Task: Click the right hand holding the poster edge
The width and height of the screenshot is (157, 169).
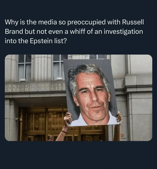Action: point(119,118)
